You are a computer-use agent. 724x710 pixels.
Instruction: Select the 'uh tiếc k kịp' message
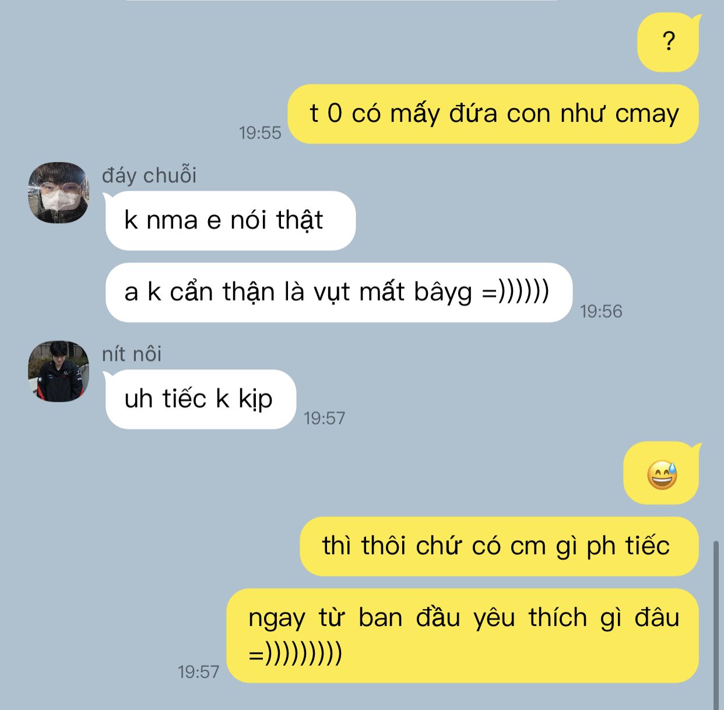pos(201,399)
